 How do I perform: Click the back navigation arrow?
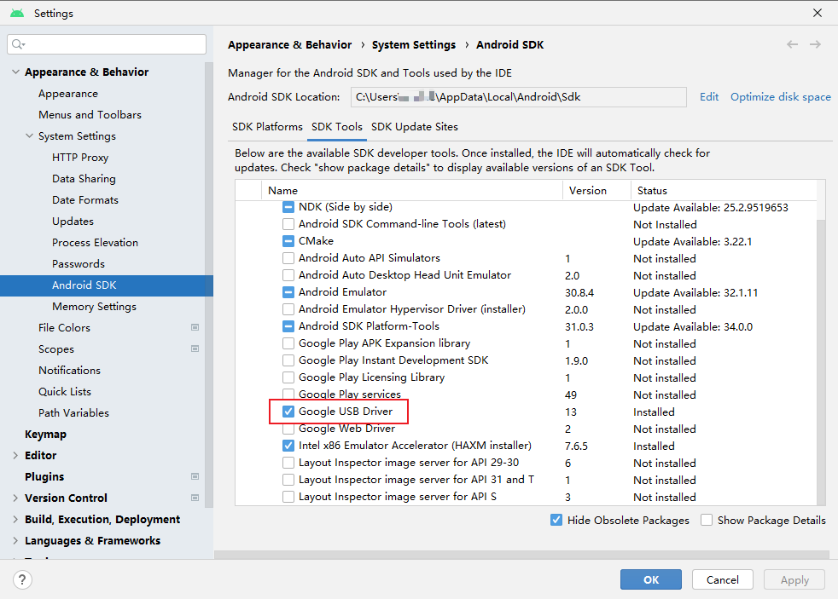pyautogui.click(x=793, y=44)
